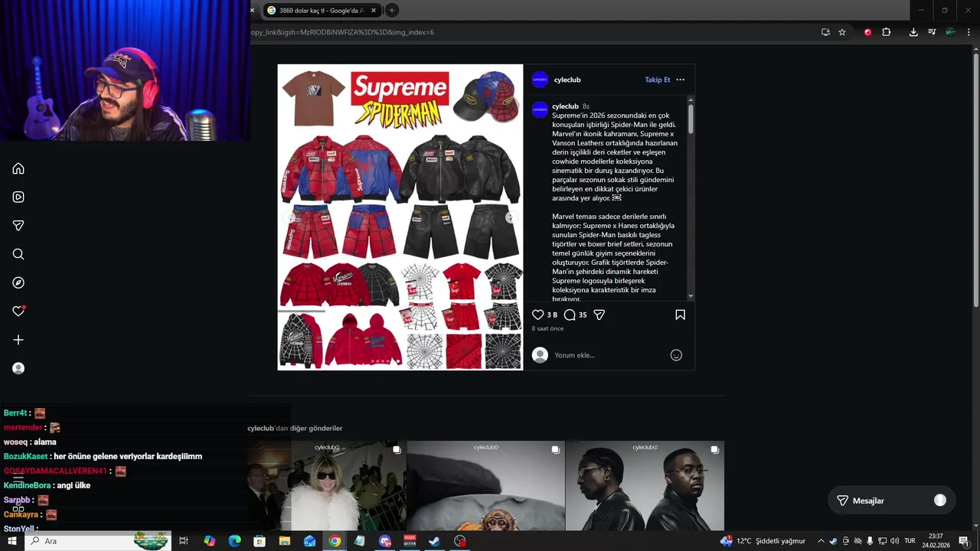Open Task View on the taskbar
Image resolution: width=980 pixels, height=551 pixels.
(x=184, y=541)
